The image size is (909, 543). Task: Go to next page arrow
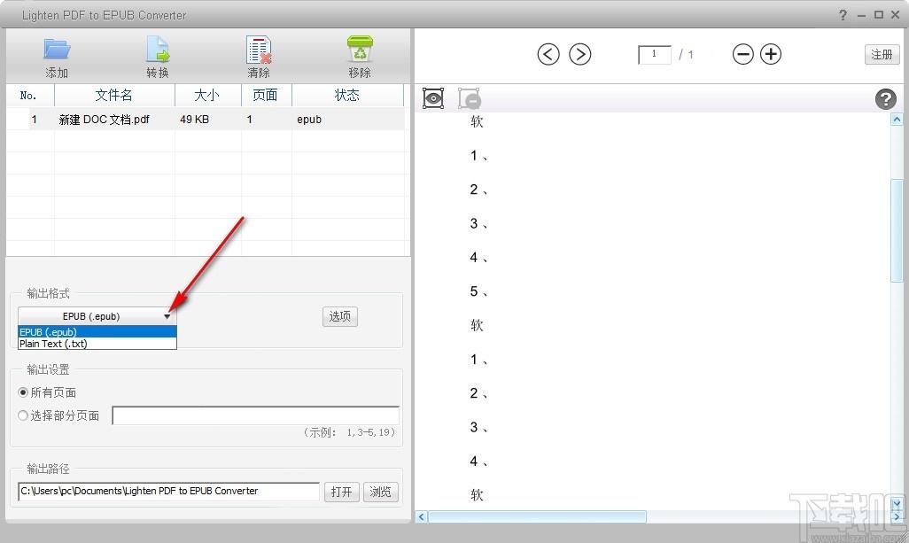[x=579, y=54]
